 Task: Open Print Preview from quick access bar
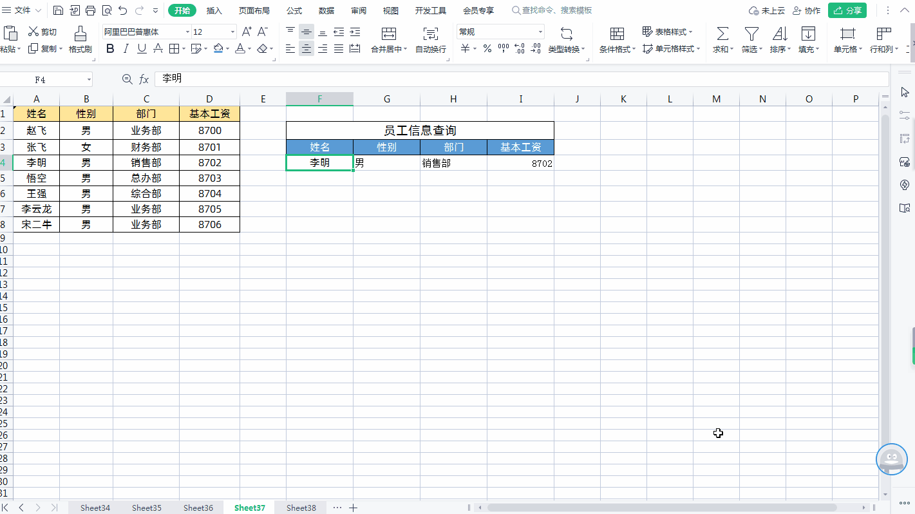[x=106, y=10]
